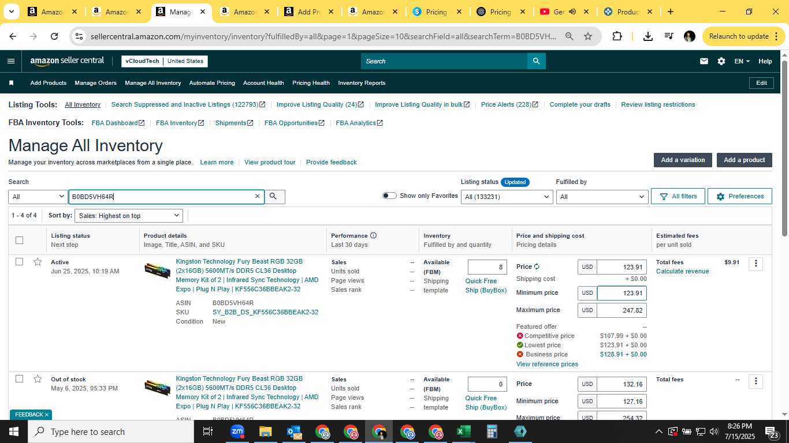The width and height of the screenshot is (789, 443).
Task: Open All filters
Action: [x=678, y=197]
